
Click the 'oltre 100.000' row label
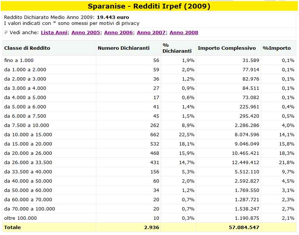click(x=20, y=218)
